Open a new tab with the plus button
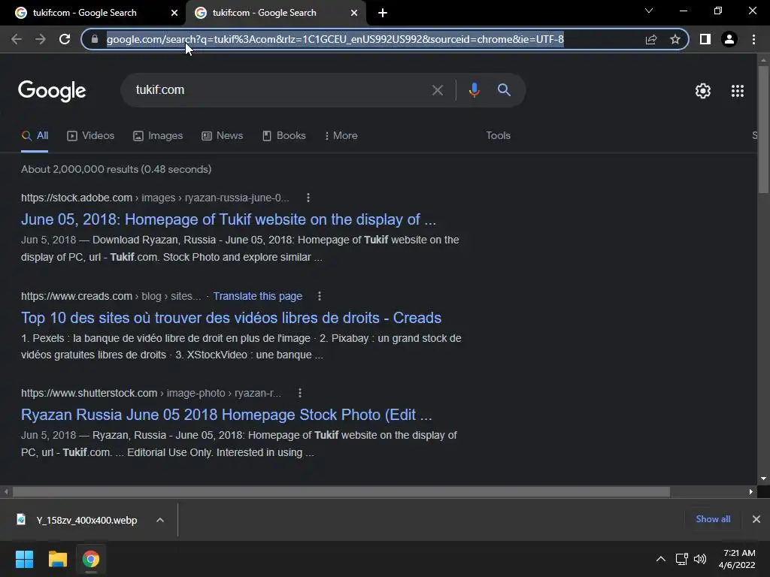This screenshot has width=770, height=577. click(x=383, y=13)
